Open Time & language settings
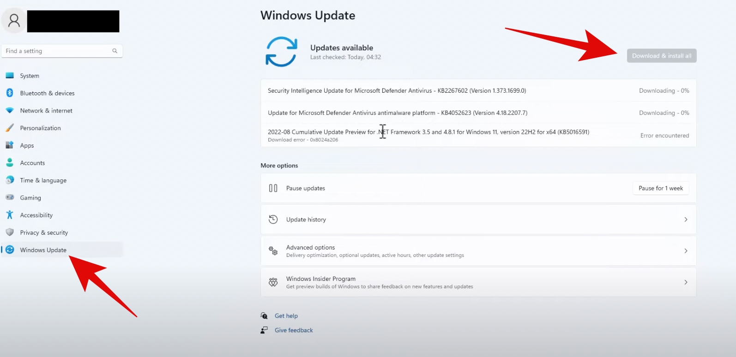The image size is (736, 357). coord(62,180)
